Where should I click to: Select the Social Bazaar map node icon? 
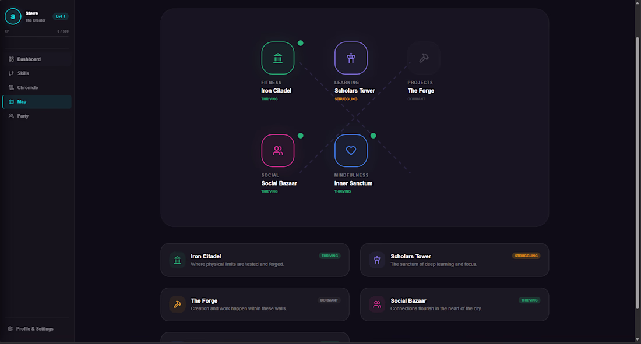(277, 150)
